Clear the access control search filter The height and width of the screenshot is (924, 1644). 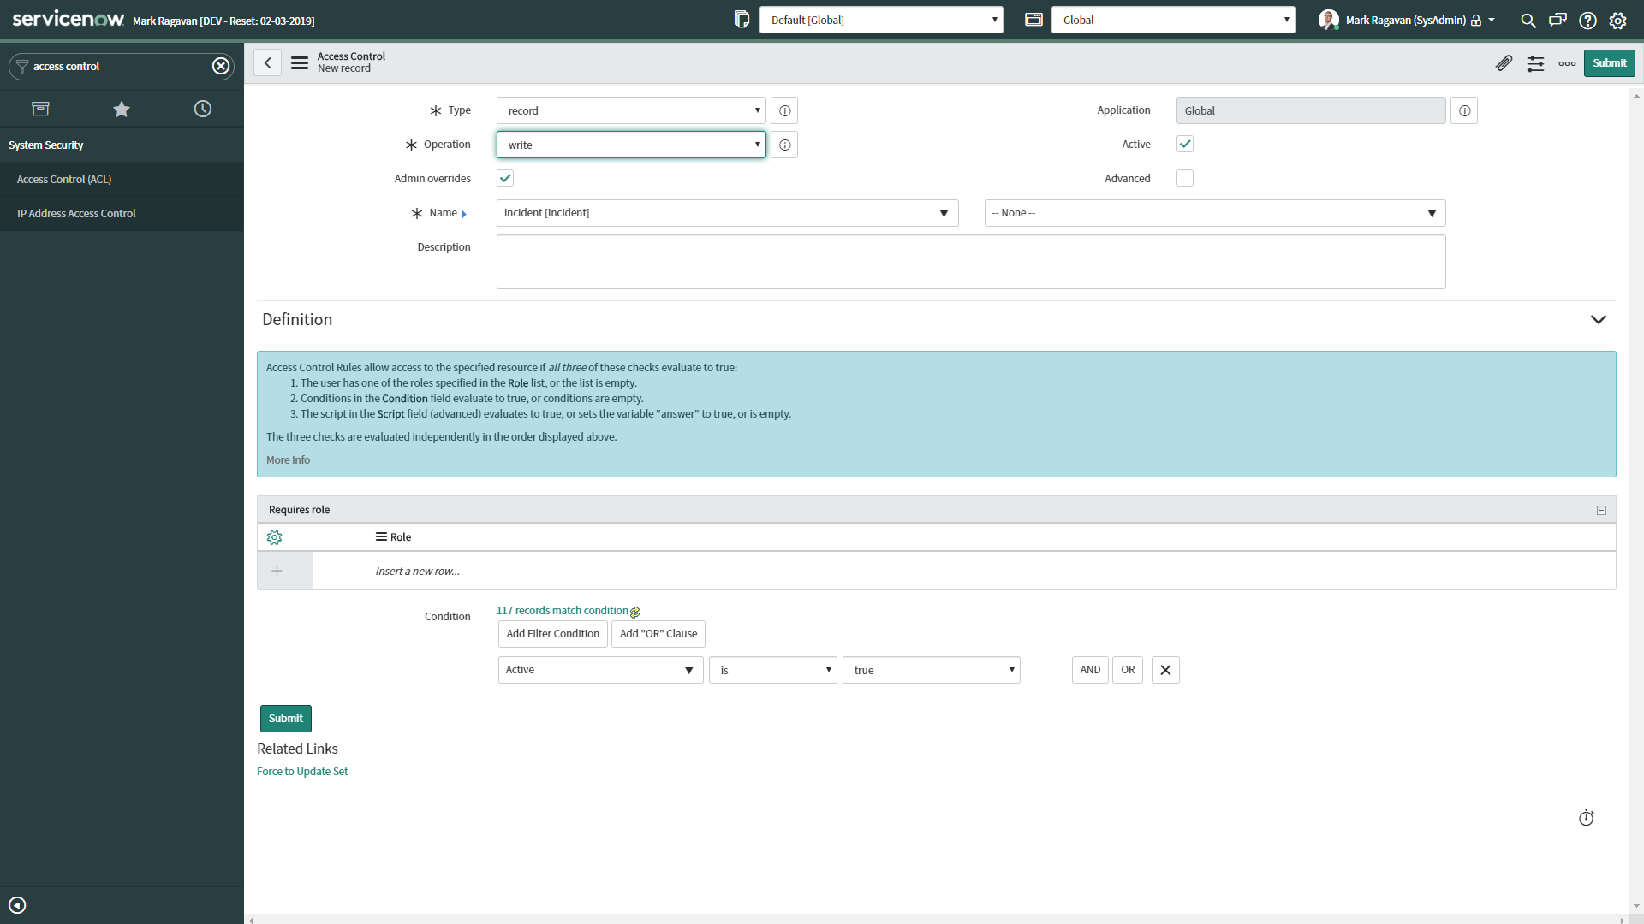point(221,65)
